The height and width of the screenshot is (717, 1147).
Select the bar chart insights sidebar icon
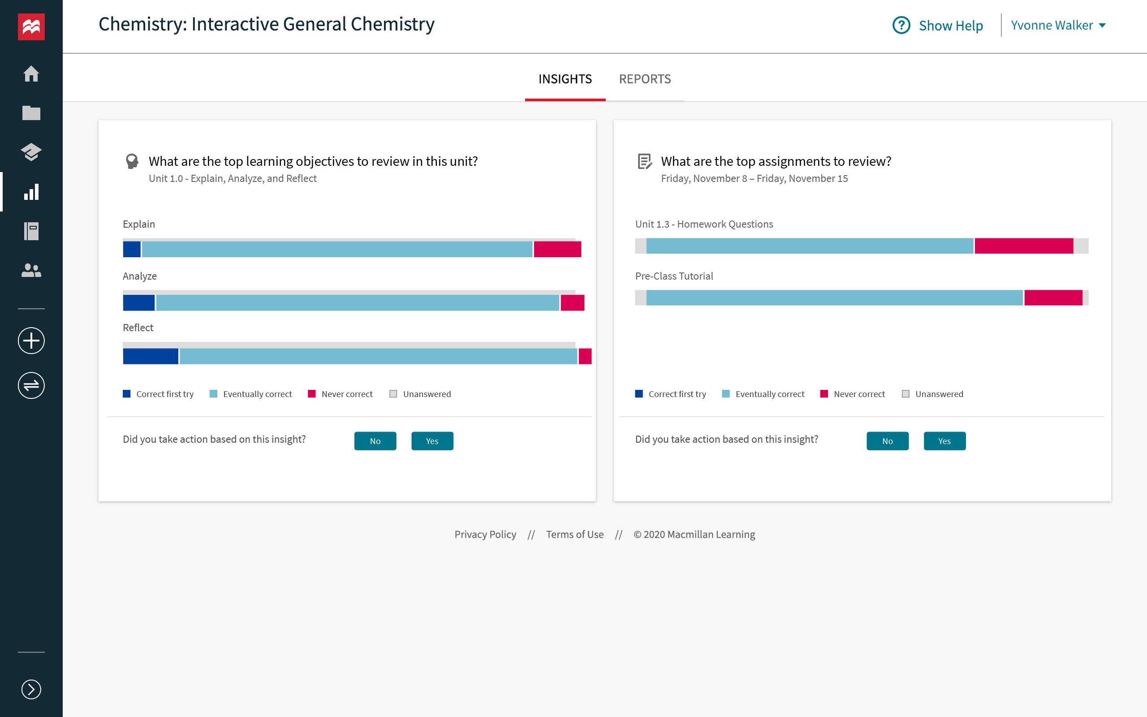coord(31,192)
